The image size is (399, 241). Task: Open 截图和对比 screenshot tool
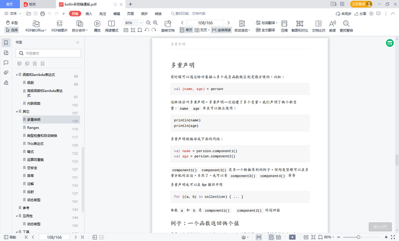(300, 26)
